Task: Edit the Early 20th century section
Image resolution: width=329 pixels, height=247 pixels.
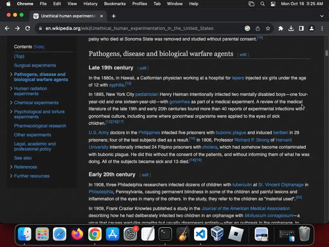Action: tap(145, 175)
